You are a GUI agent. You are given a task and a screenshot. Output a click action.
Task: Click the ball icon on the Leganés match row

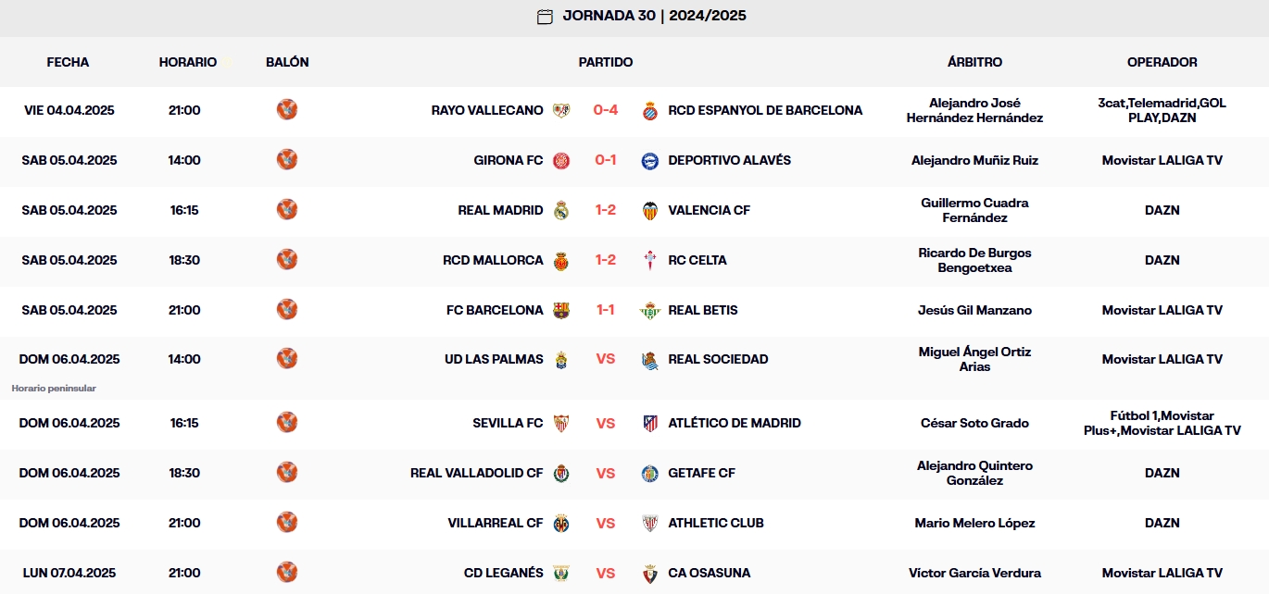pyautogui.click(x=287, y=573)
